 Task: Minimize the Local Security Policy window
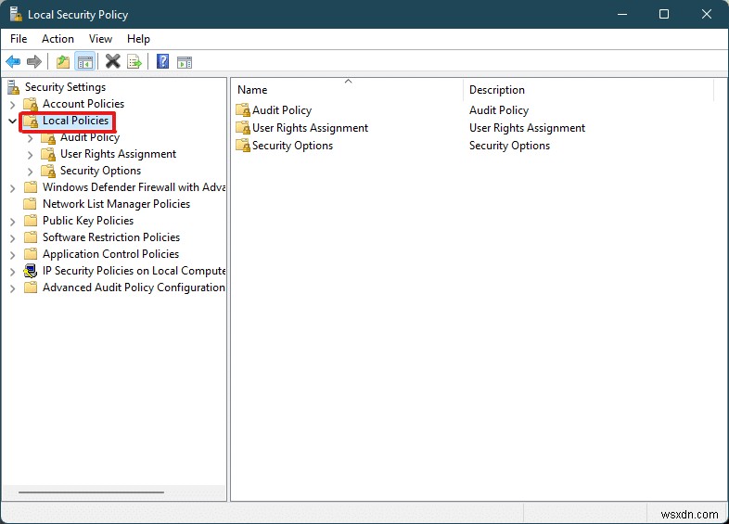tap(622, 14)
